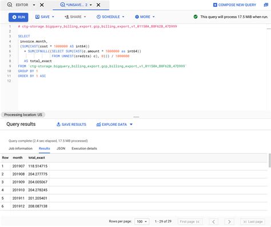Image resolution: width=271 pixels, height=227 pixels.
Task: Click the month column header
Action: point(18,158)
